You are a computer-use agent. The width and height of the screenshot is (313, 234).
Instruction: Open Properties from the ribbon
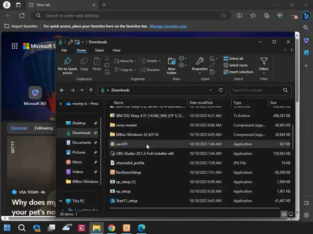[x=200, y=66]
